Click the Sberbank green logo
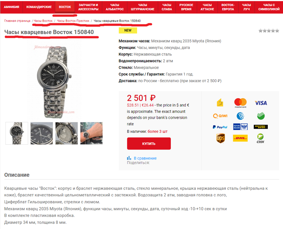The image size is (283, 229). (x=261, y=116)
